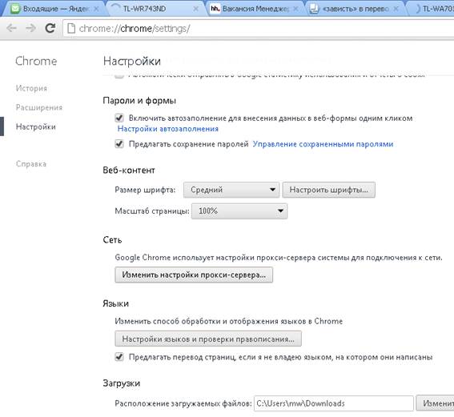This screenshot has width=454, height=417.
Task: Click the downloads path field C:\Users\mw\Downloads
Action: [334, 403]
